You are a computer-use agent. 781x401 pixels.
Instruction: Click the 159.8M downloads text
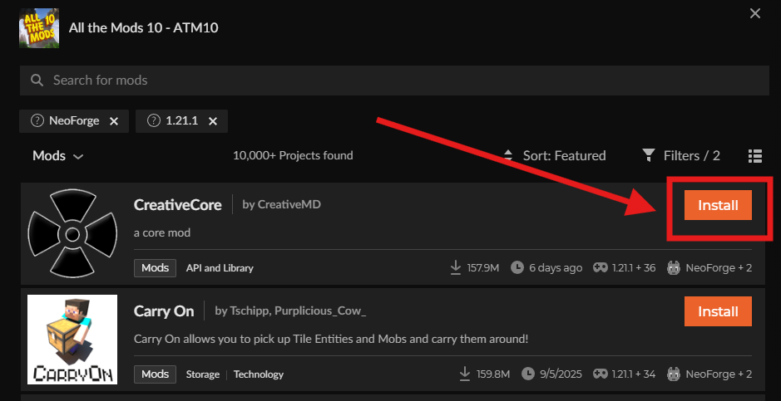(x=492, y=374)
